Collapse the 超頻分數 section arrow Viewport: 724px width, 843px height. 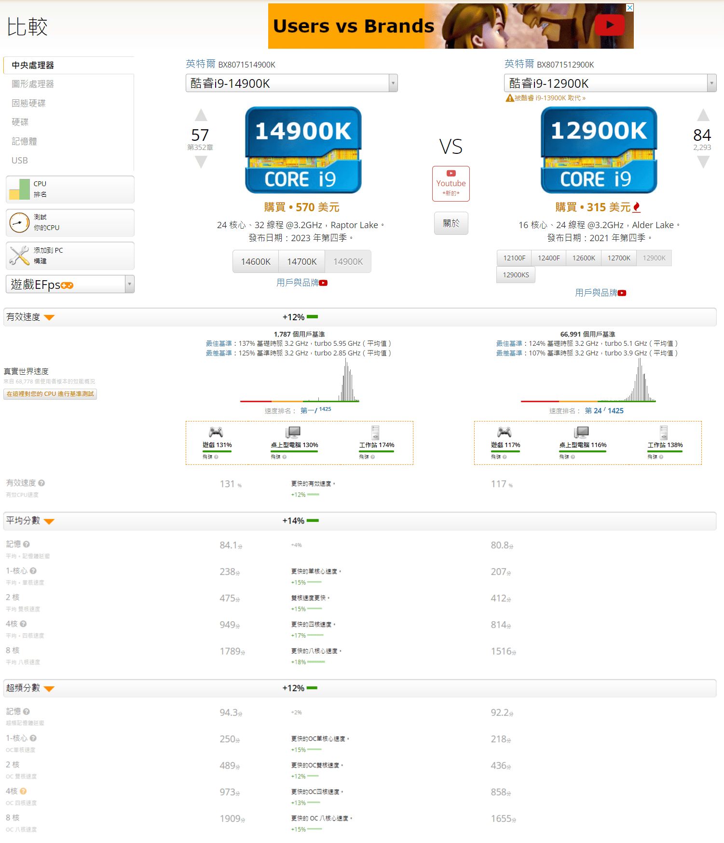[49, 688]
